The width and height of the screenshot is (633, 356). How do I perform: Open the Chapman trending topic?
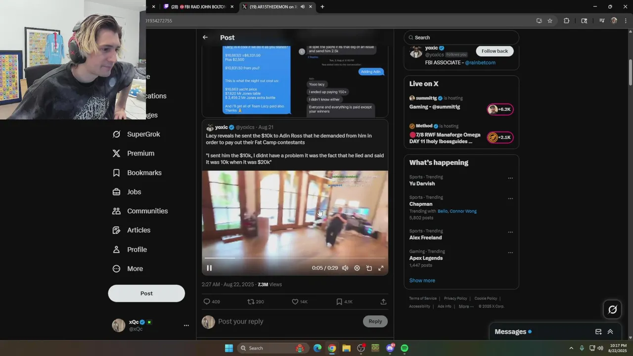click(421, 204)
